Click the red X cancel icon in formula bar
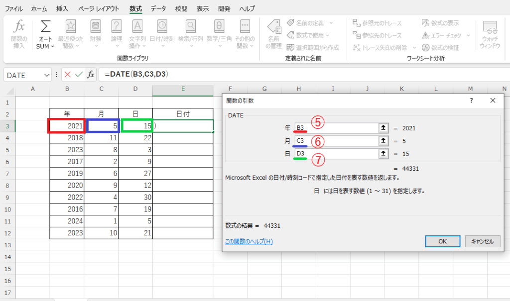The width and height of the screenshot is (510, 301). (x=68, y=75)
